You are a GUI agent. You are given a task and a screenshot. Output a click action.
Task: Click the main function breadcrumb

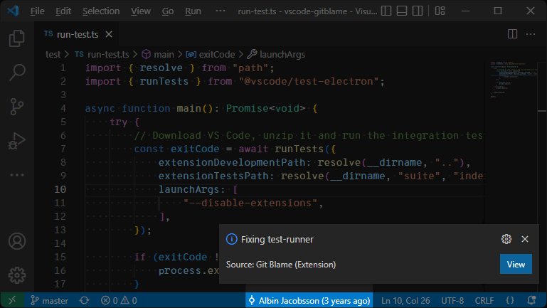pos(158,54)
